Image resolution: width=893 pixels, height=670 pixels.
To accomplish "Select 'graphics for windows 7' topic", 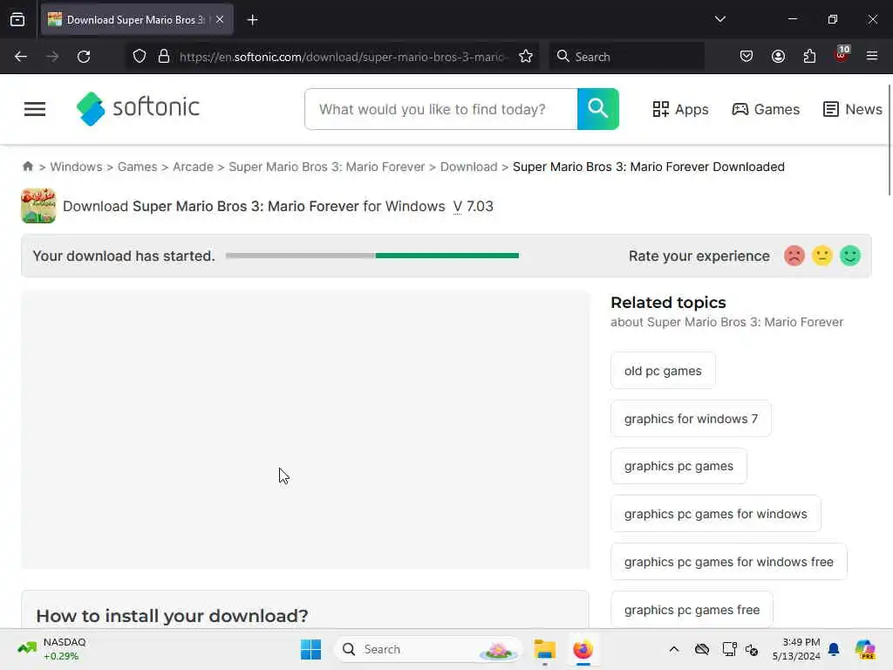I will (x=691, y=419).
